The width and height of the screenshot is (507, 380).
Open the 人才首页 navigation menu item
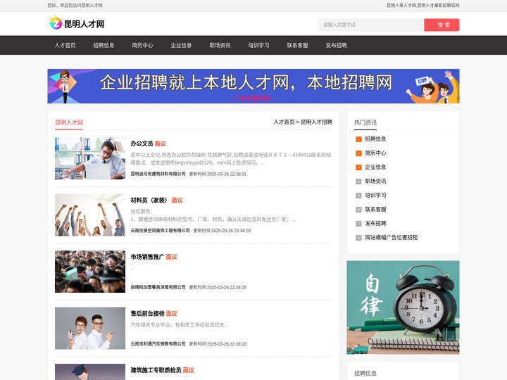(x=65, y=45)
